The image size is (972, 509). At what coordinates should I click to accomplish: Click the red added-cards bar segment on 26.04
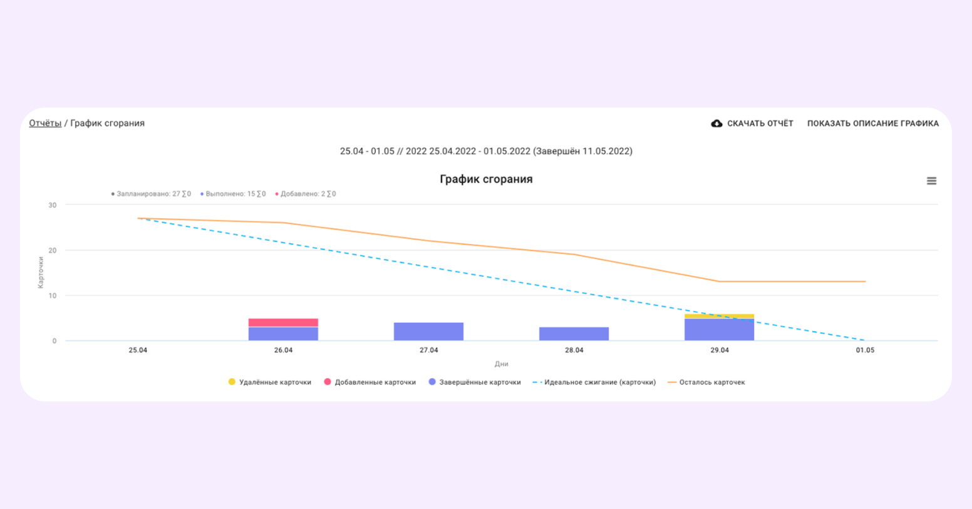[x=283, y=323]
